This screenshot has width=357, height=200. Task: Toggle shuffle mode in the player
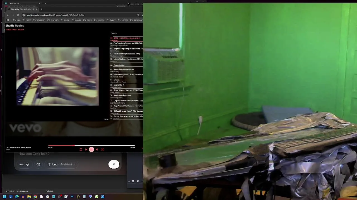(102, 149)
